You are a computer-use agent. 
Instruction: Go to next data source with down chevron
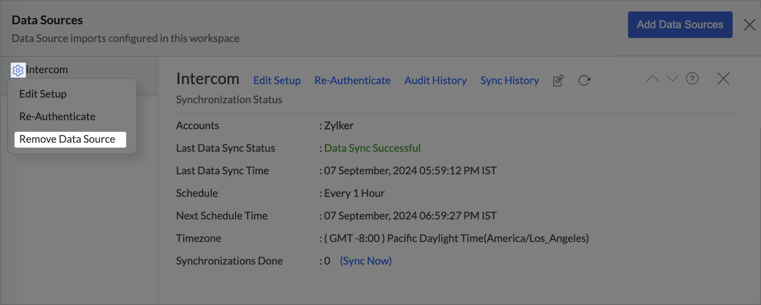click(672, 79)
